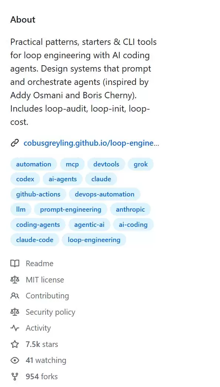Click the MIT license scale icon

[15, 279]
